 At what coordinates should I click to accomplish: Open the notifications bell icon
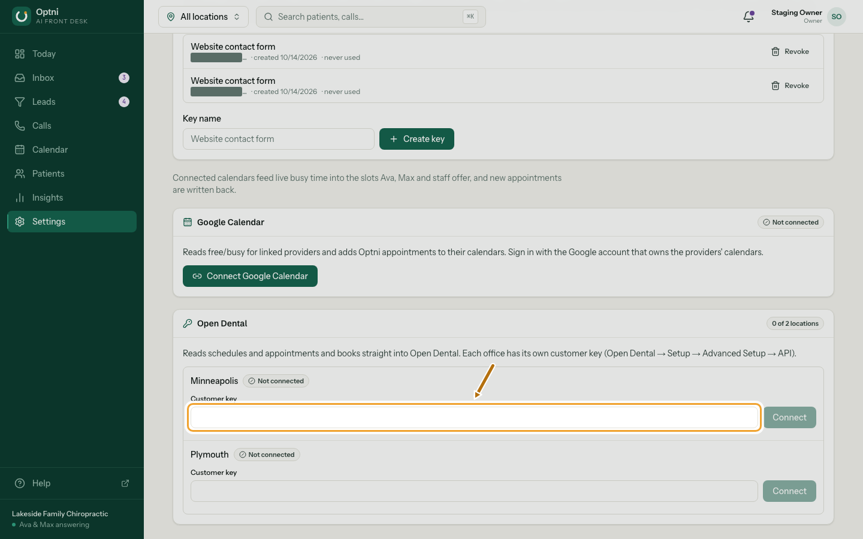[x=749, y=17]
